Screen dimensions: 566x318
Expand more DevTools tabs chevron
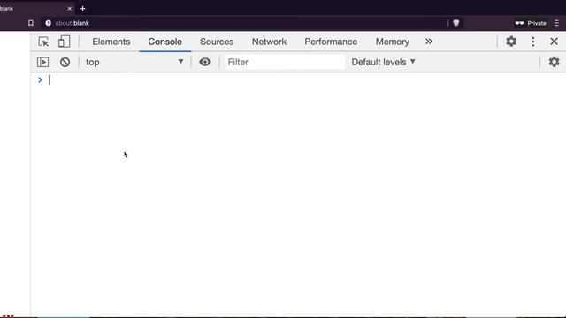pos(428,42)
